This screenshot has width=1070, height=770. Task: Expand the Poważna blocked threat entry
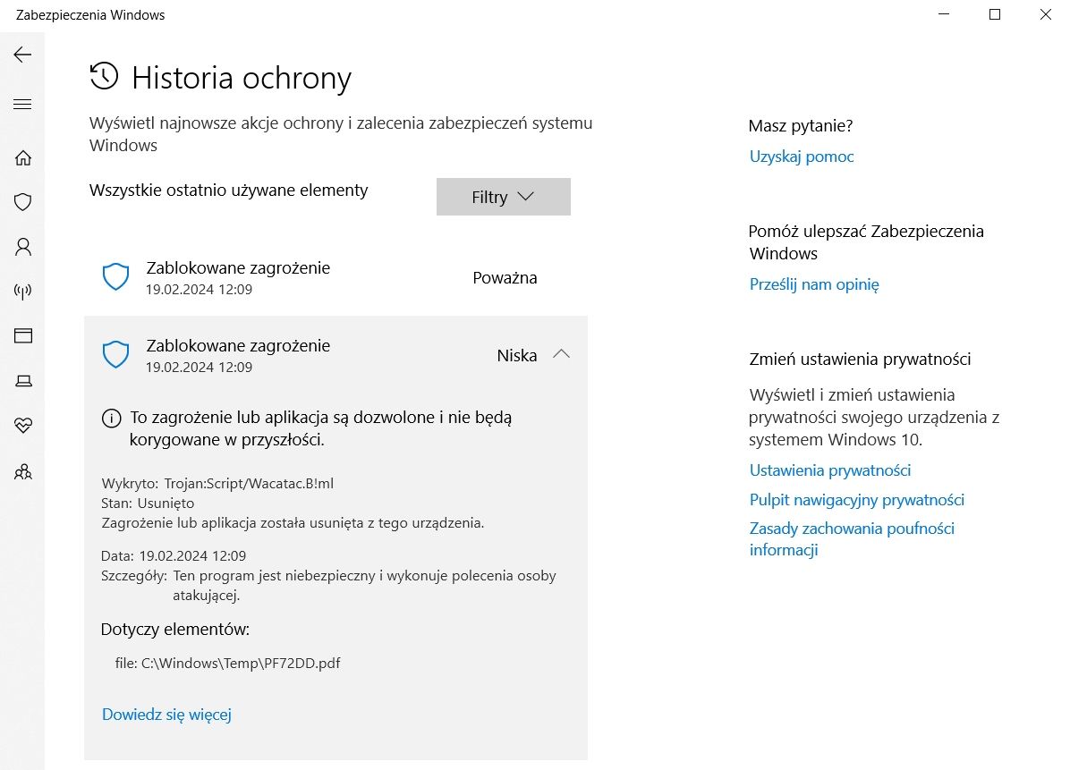[x=335, y=277]
